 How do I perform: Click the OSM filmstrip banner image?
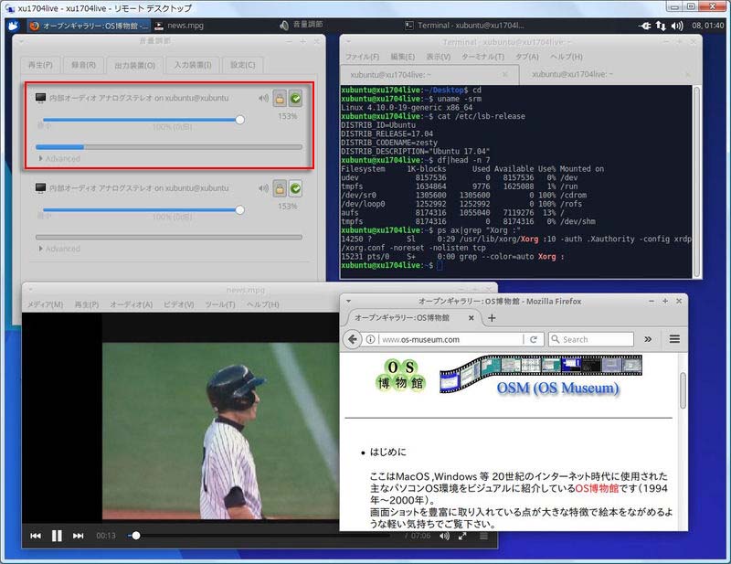pyautogui.click(x=541, y=376)
